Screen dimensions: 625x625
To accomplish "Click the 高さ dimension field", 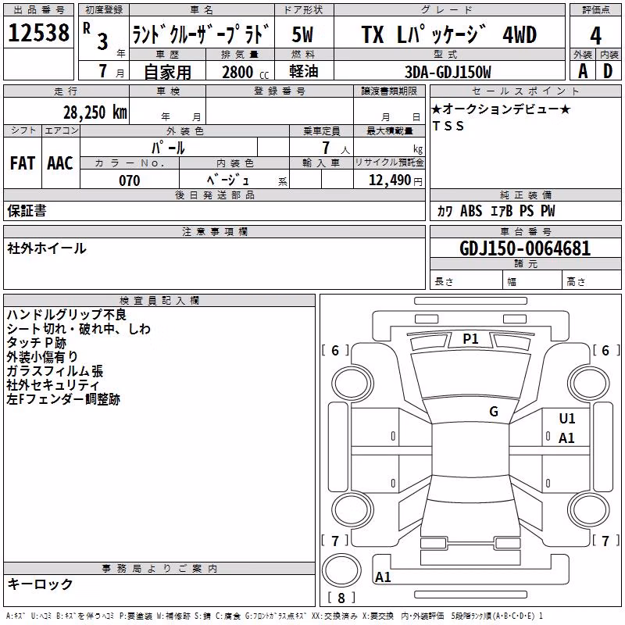I will tap(591, 281).
